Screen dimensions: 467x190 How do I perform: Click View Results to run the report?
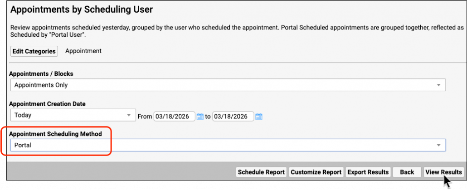[443, 172]
